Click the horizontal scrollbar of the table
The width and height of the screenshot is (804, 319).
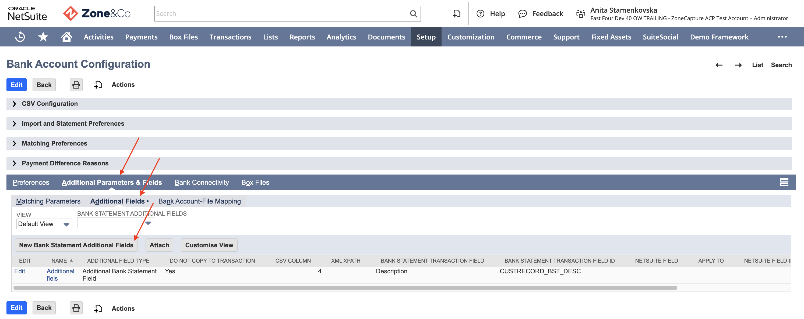345,288
